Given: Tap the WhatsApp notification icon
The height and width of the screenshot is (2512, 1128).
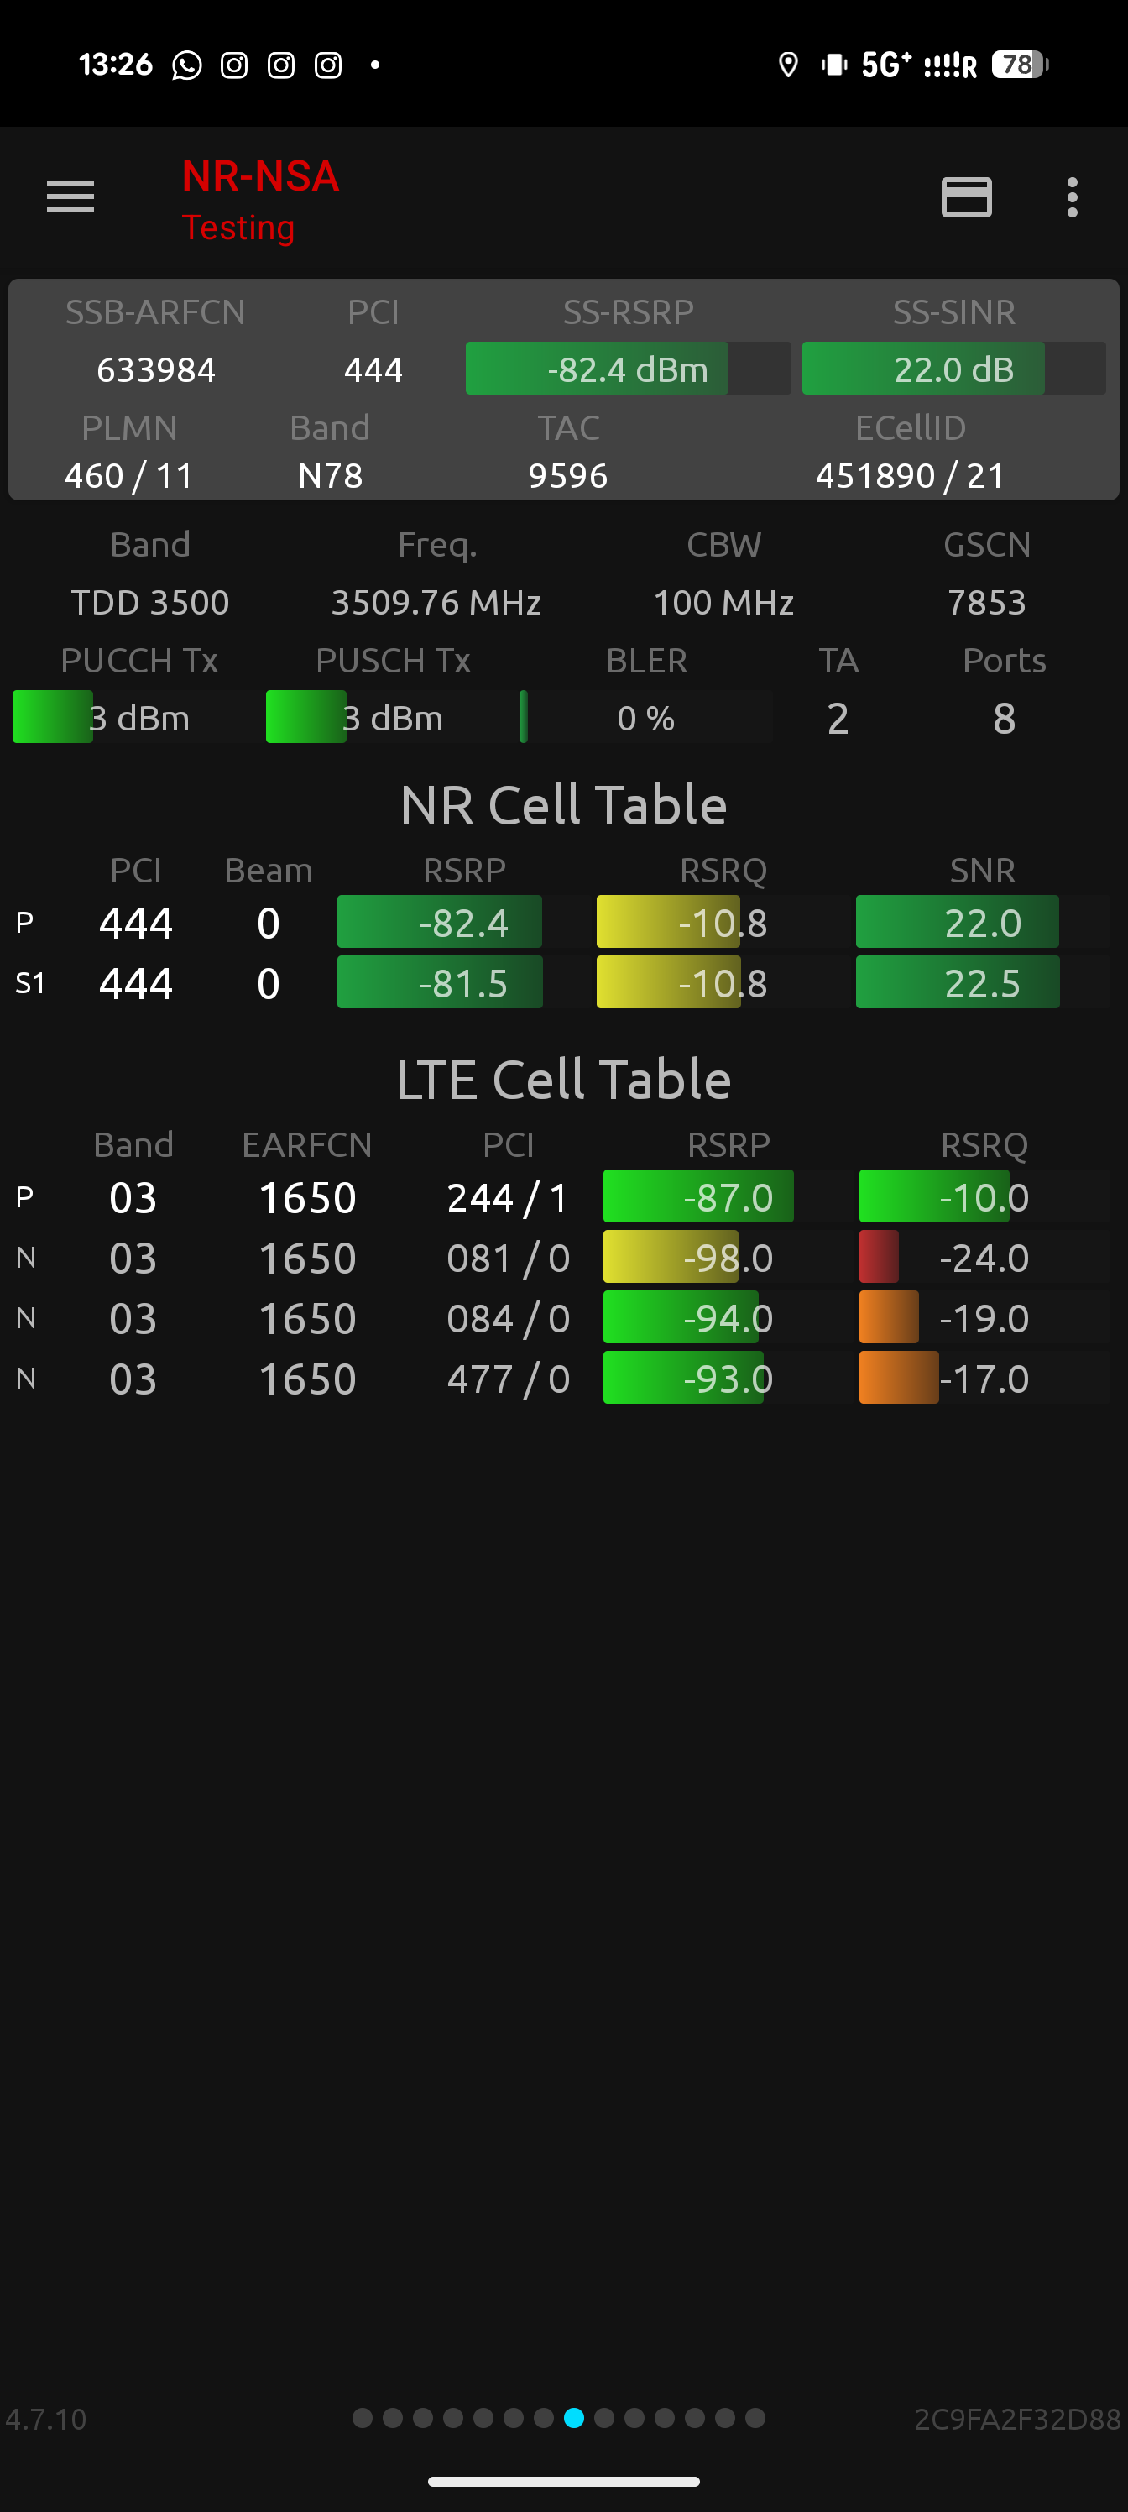Looking at the screenshot, I should (186, 65).
